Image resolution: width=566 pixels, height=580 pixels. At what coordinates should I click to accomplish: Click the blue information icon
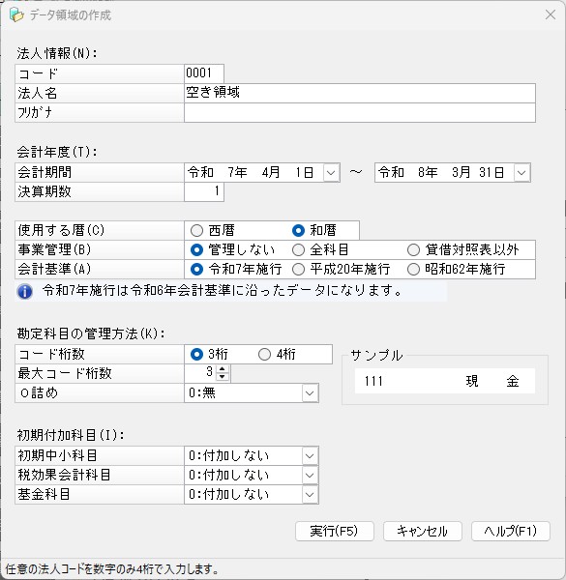coord(25,292)
